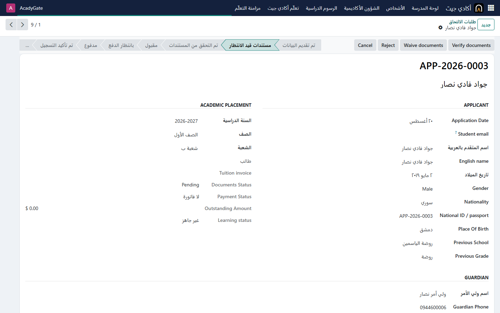Open Gender field value Male
The width and height of the screenshot is (500, 313).
(x=427, y=189)
